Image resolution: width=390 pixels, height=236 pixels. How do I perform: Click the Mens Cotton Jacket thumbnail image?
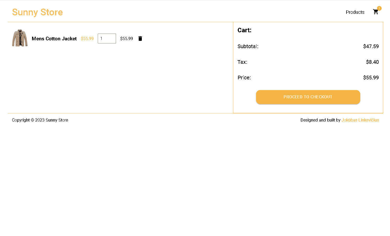[20, 38]
